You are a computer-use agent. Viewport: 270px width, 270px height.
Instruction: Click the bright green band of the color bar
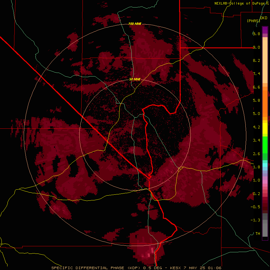[x=265, y=145]
